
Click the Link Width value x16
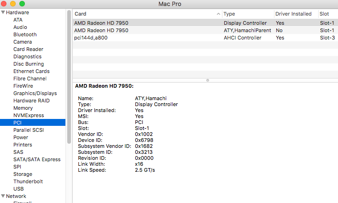[x=139, y=164]
